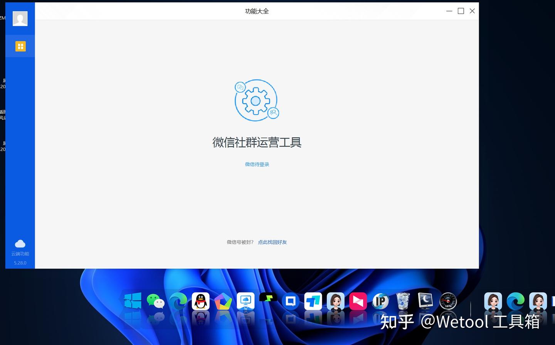Click the cloud desktop 5G icon on the taskbar

point(245,301)
